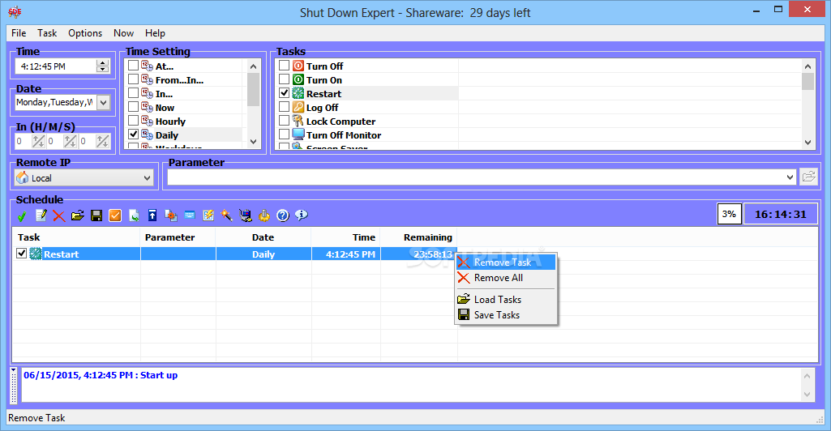Open help via blue question mark icon
Screen dimensions: 831x431
[x=283, y=215]
